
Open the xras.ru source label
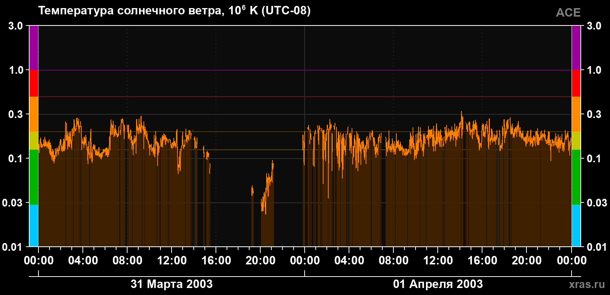587,284
